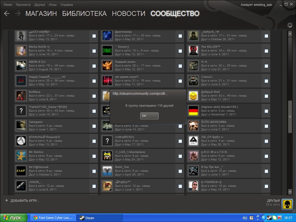
Task: Click the friend name Mr.Smilos
Action: (x=36, y=152)
